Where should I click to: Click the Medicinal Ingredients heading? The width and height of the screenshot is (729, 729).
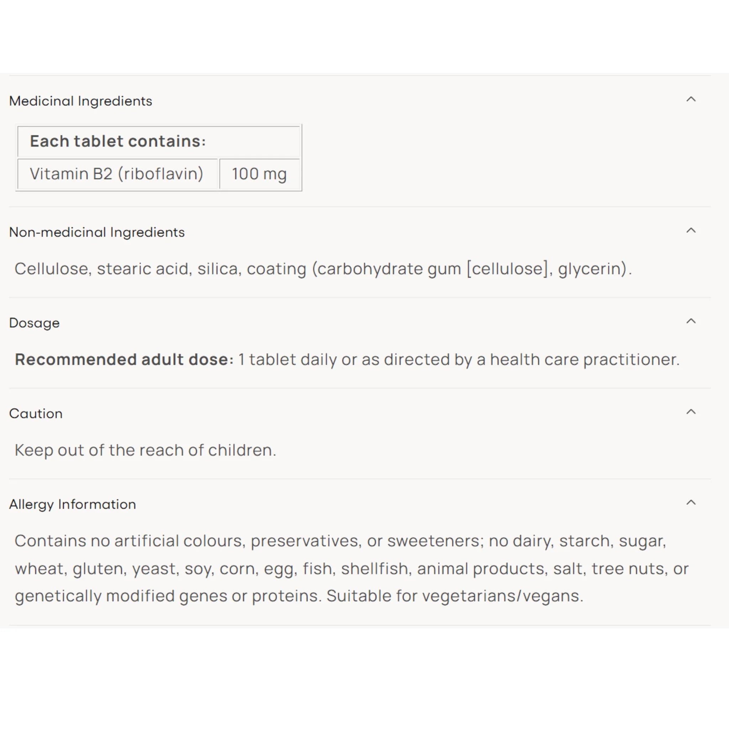coord(80,101)
